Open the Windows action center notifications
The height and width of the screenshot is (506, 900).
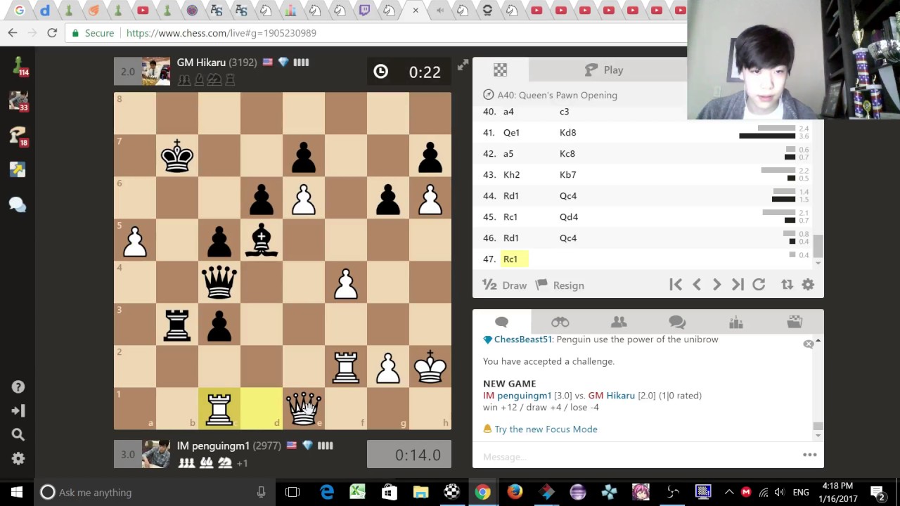point(877,492)
